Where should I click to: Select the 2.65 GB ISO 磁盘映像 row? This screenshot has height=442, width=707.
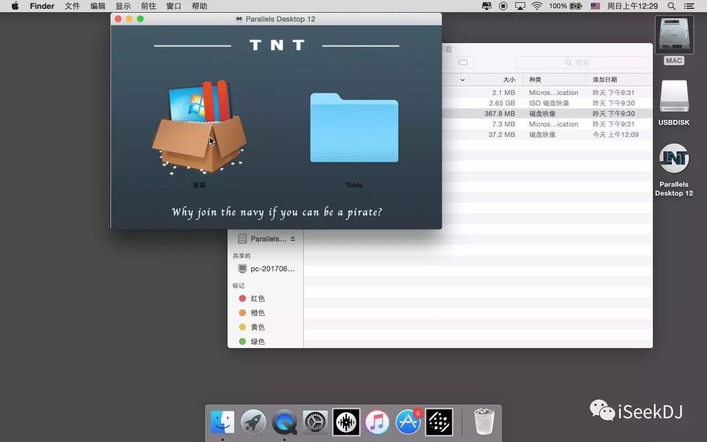[x=547, y=103]
